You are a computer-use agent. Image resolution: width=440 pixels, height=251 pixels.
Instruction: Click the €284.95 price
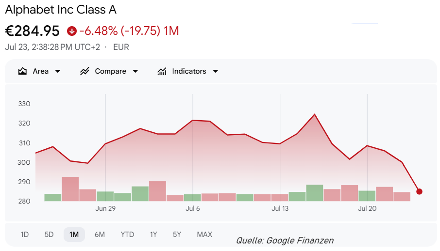coord(32,31)
